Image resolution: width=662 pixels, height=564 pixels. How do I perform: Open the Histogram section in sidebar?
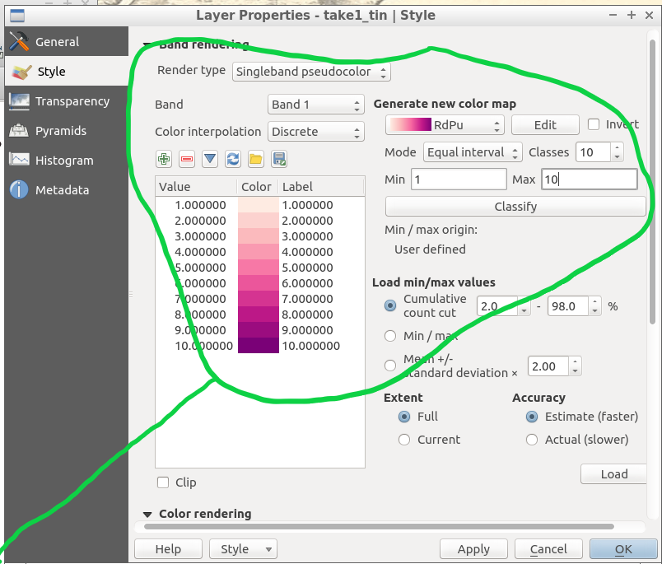64,161
